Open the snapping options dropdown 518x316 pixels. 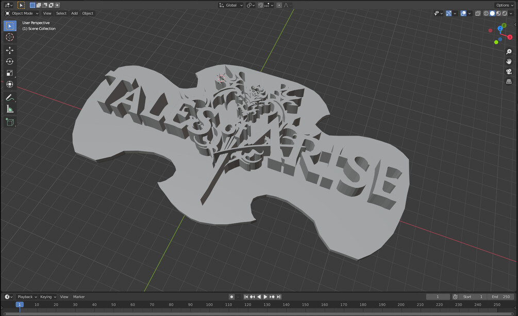coord(269,5)
